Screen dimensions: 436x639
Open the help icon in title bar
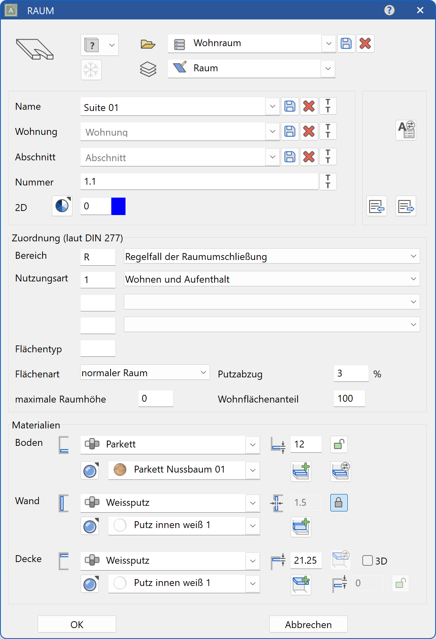coord(389,10)
